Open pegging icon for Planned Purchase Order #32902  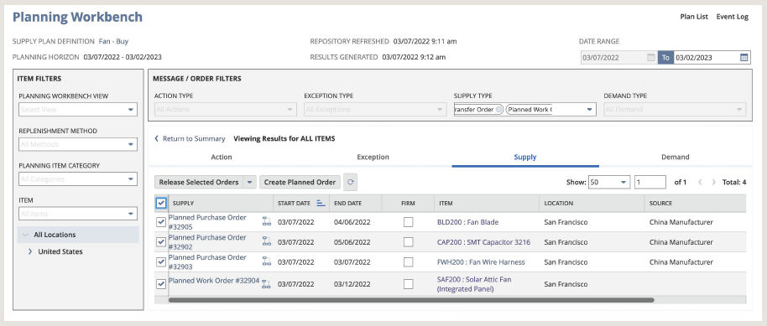(x=267, y=241)
